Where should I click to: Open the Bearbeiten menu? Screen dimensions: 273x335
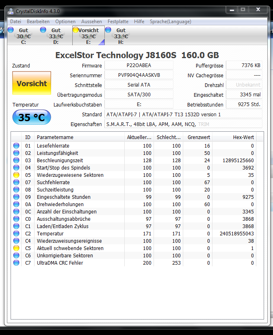(x=38, y=22)
